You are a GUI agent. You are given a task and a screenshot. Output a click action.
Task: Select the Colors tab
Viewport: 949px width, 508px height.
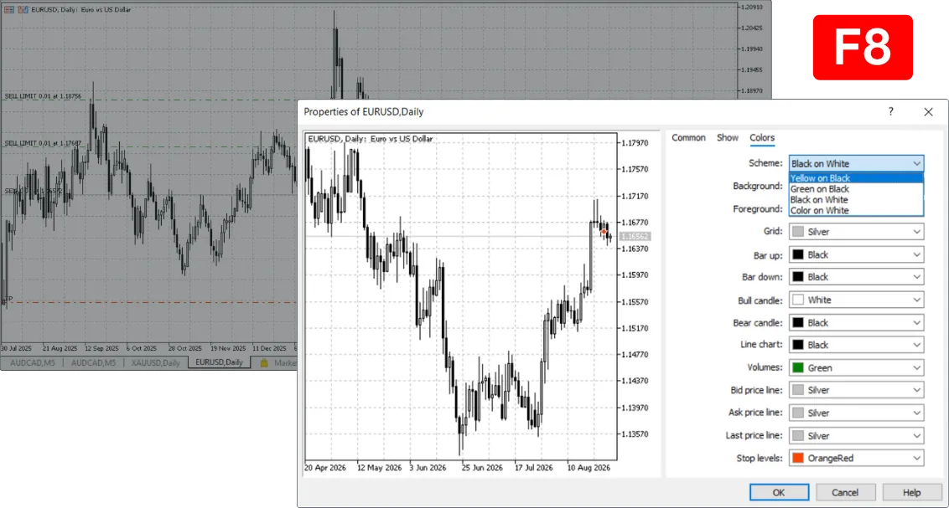(x=762, y=138)
